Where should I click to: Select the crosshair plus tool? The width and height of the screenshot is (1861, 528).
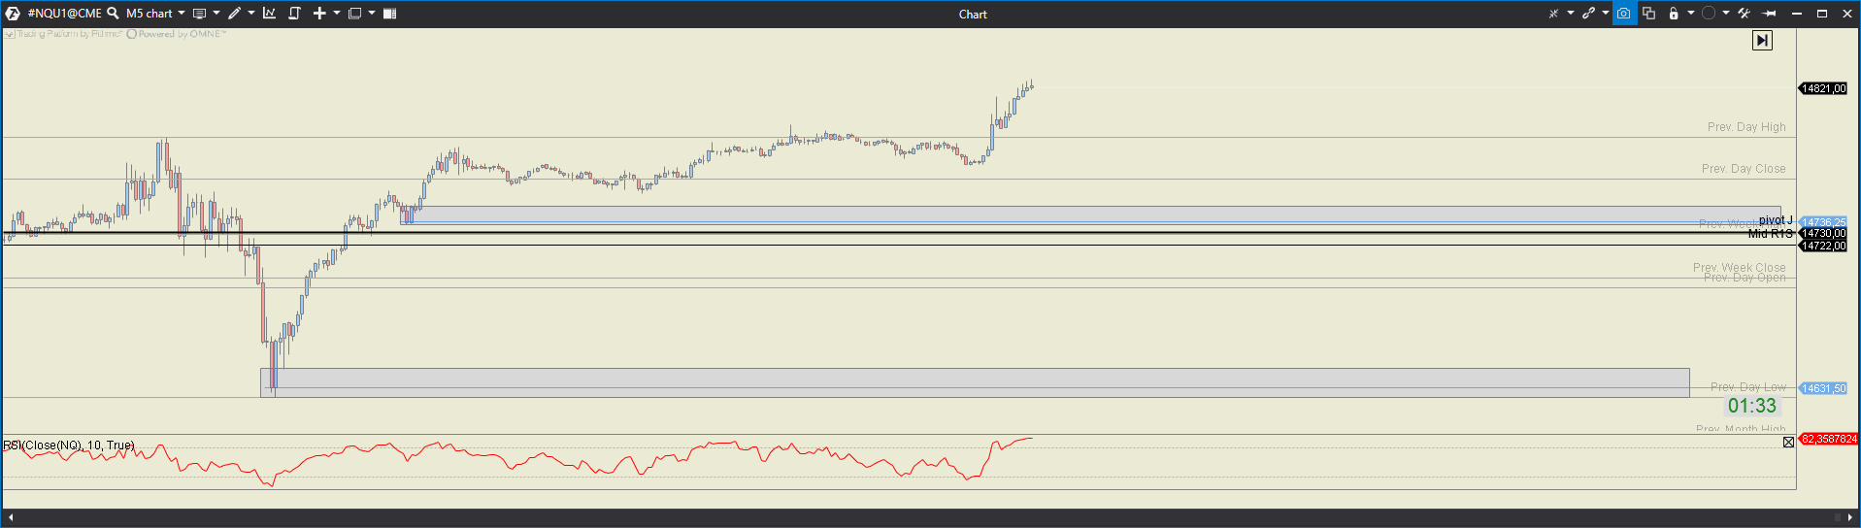(x=319, y=14)
